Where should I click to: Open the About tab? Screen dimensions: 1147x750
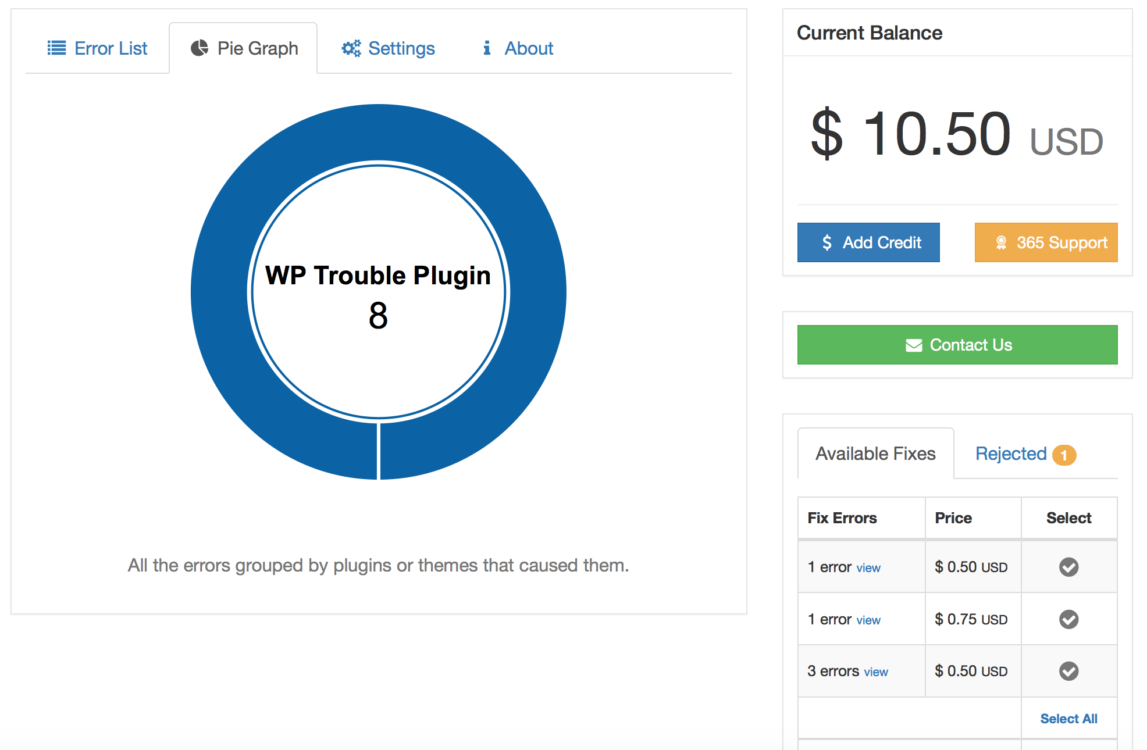click(x=518, y=48)
